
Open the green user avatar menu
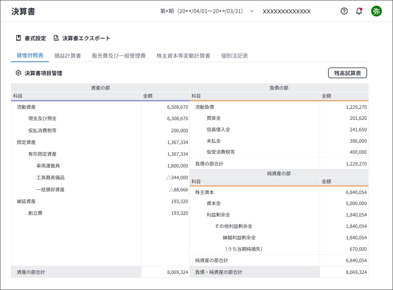click(x=376, y=11)
